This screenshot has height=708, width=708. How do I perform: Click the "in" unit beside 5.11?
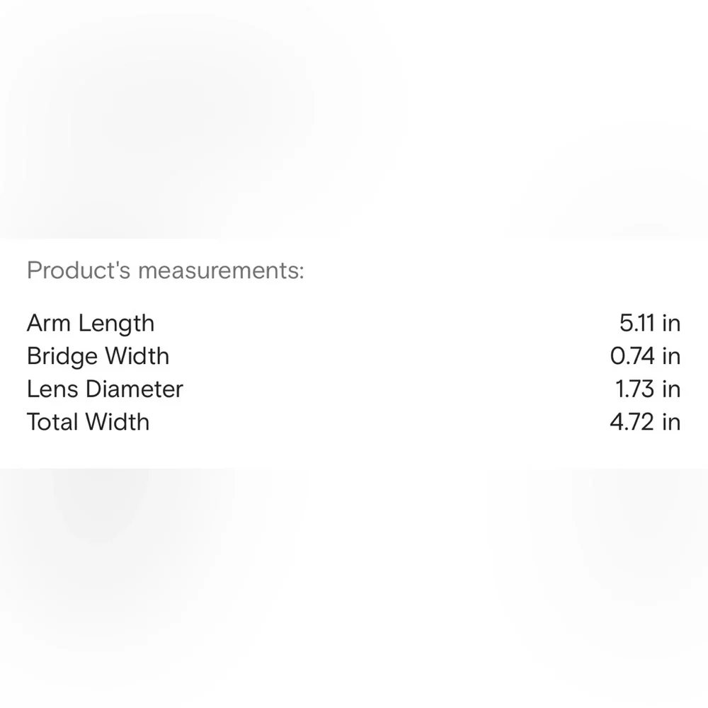[671, 324]
